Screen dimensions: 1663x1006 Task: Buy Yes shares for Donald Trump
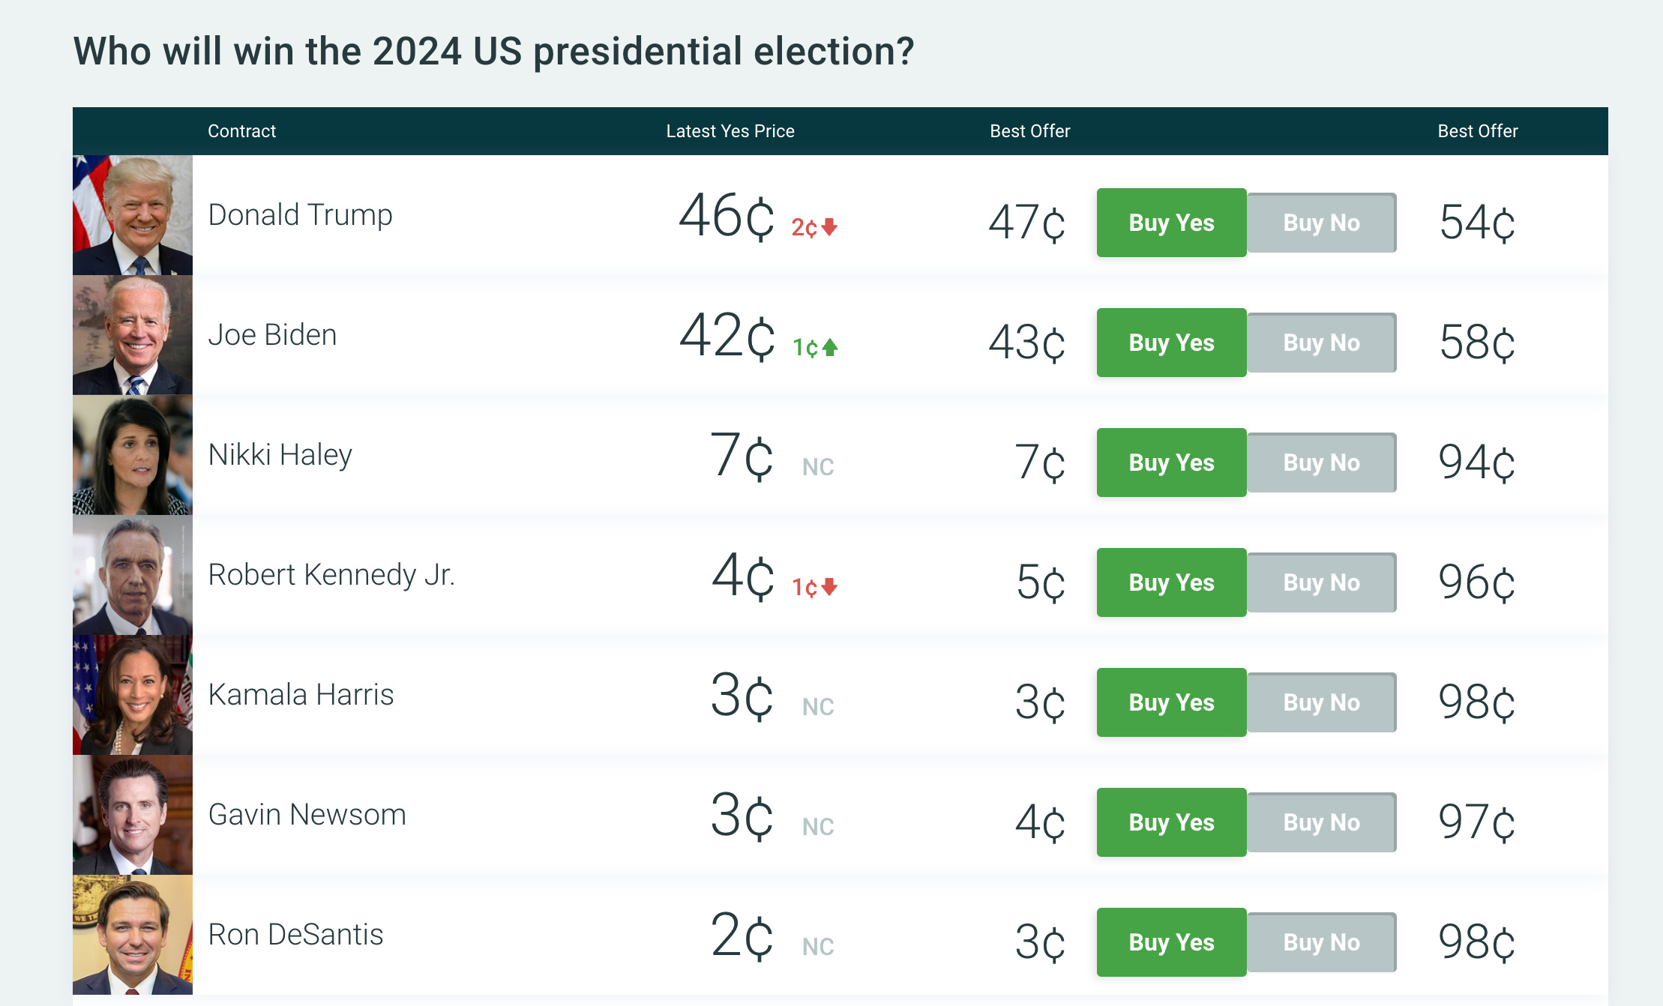pos(1171,223)
